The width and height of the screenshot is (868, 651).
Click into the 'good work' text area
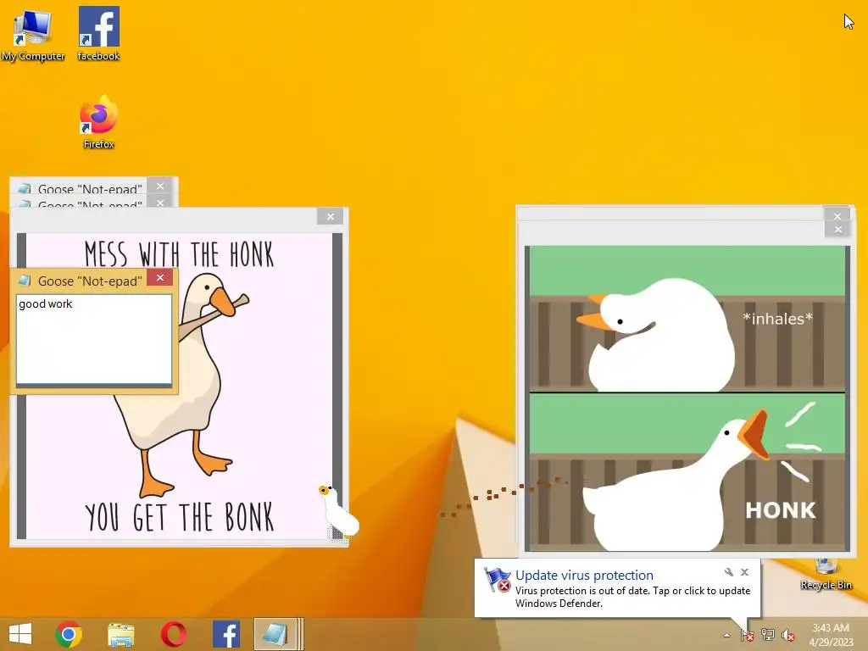94,339
